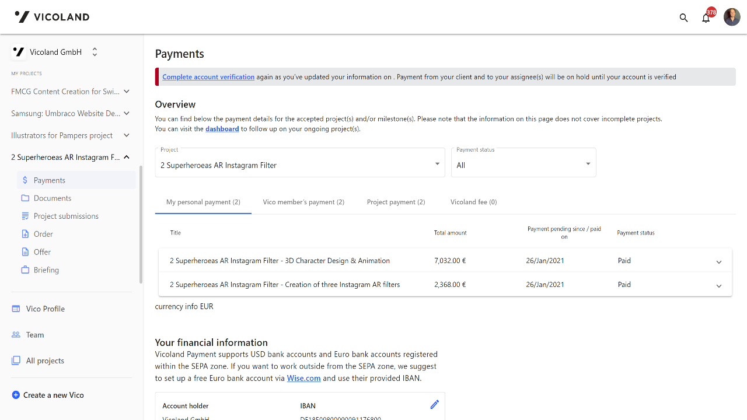747x420 pixels.
Task: Click the user profile avatar
Action: click(x=732, y=17)
